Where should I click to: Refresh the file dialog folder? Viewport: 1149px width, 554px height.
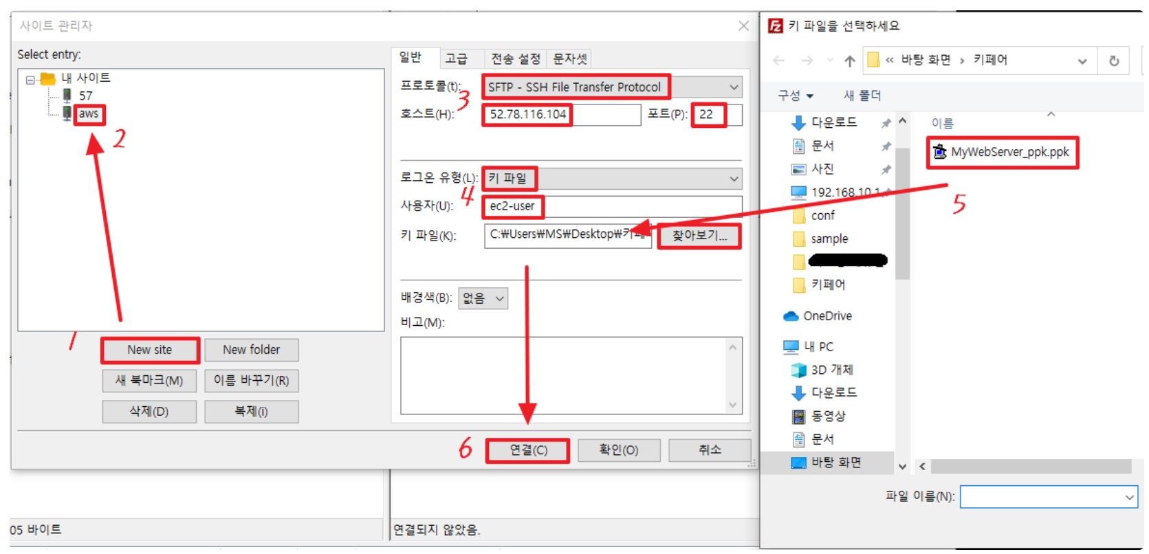(x=1114, y=61)
